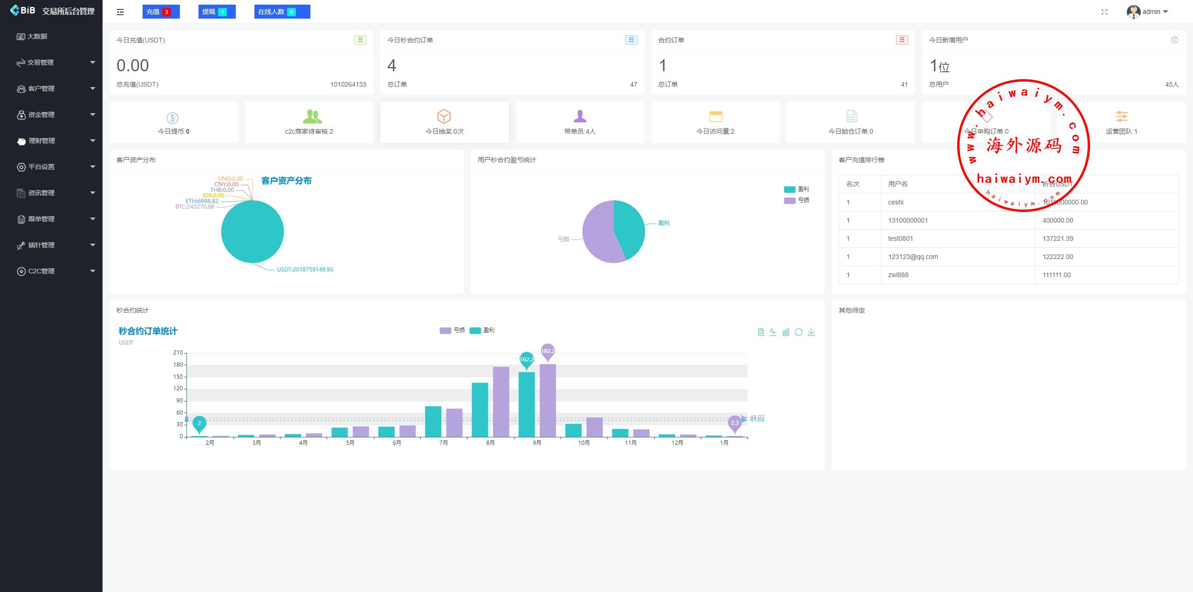Download the chart as an image

[x=811, y=332]
